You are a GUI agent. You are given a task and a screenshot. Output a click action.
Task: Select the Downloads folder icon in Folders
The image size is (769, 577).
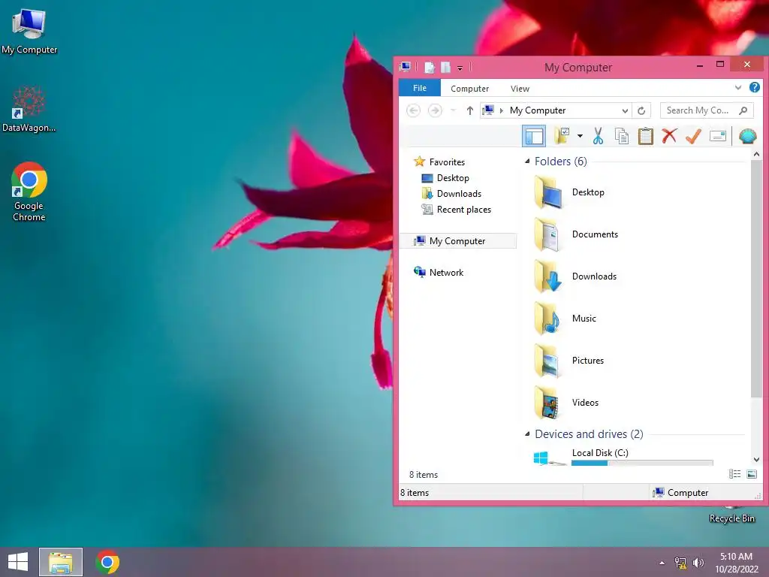(547, 277)
